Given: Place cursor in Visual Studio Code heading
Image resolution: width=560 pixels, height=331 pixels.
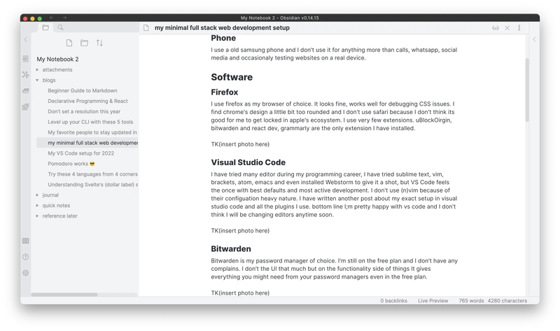Looking at the screenshot, I should click(x=248, y=162).
